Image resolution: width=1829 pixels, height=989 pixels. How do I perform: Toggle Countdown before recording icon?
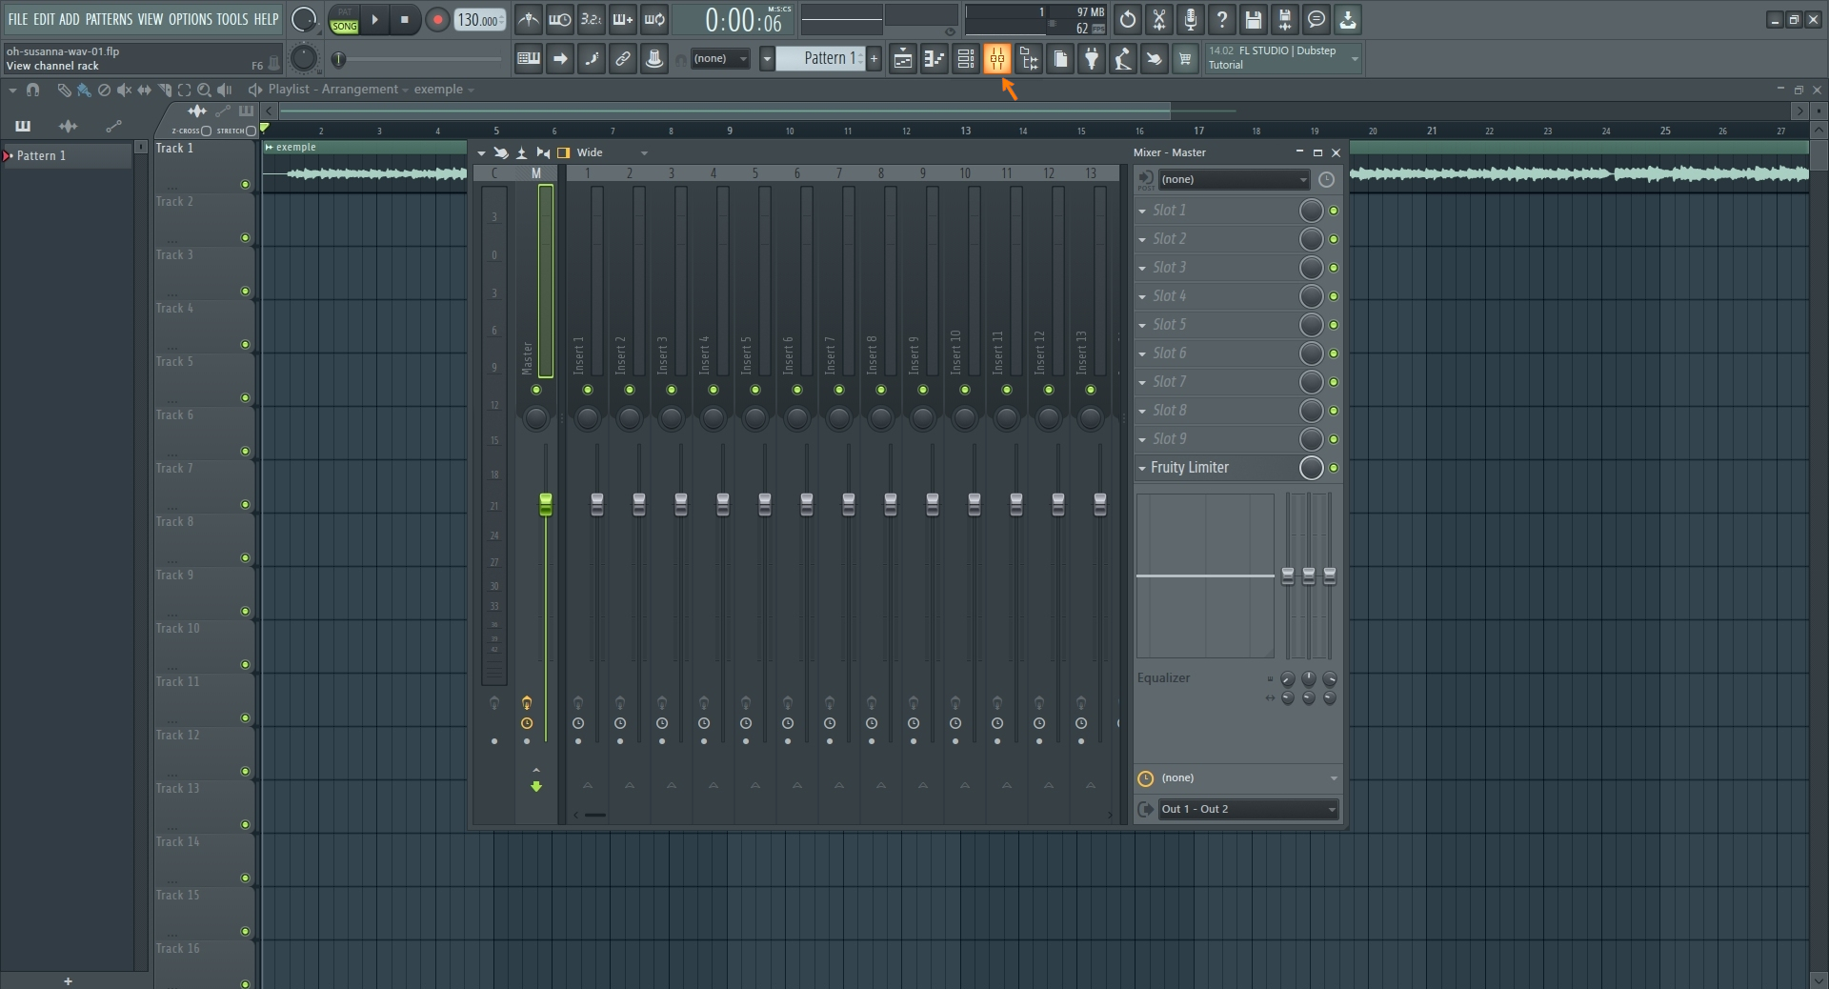pyautogui.click(x=592, y=19)
